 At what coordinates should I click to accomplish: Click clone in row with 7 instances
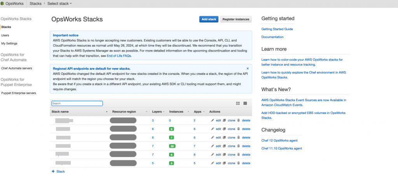pos(232,138)
